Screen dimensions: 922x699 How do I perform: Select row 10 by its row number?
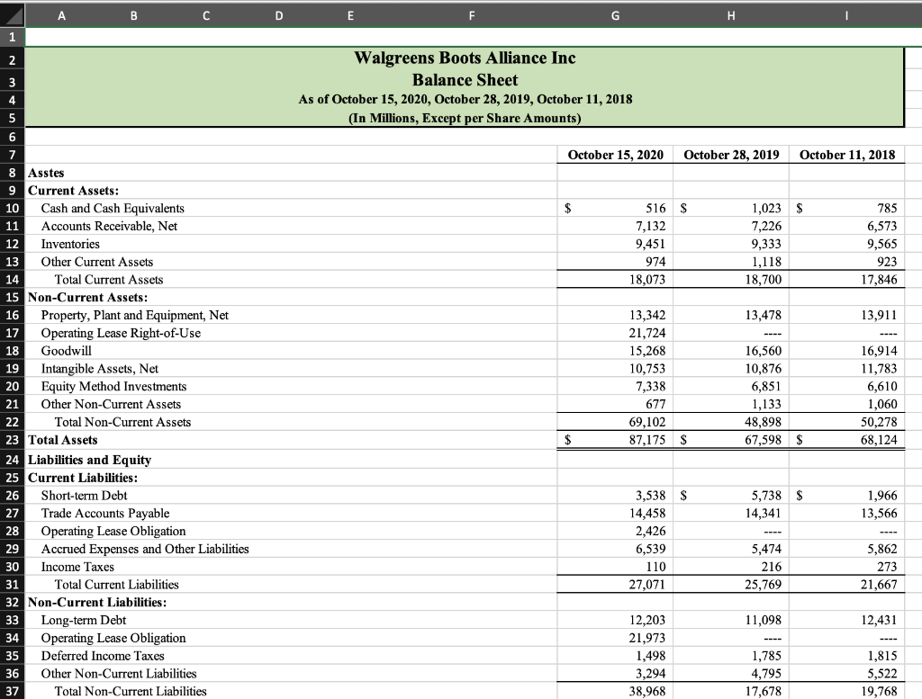(x=12, y=208)
